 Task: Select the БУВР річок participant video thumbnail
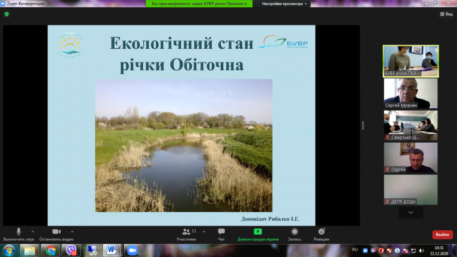point(411,61)
